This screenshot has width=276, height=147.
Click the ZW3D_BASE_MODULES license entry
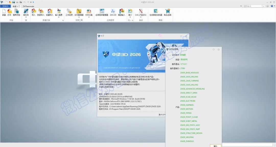tap(190, 73)
